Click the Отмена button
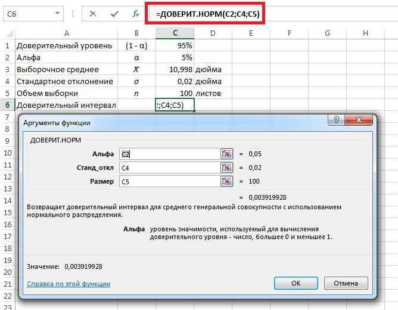Viewport: 398px width, 310px height. click(346, 283)
